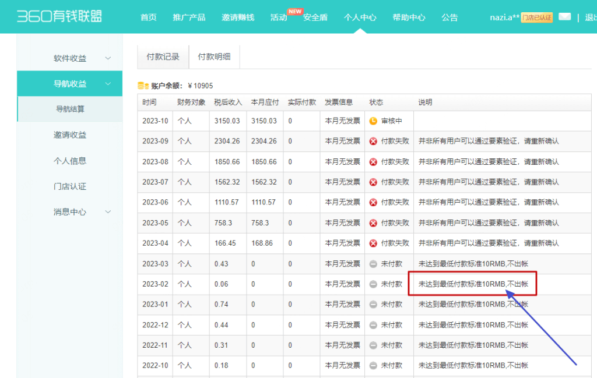The image size is (597, 378).
Task: Click the gray unpaid icon for 2022-10
Action: click(x=373, y=365)
